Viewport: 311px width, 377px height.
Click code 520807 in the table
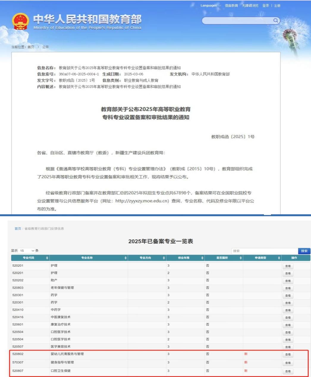coord(18,371)
